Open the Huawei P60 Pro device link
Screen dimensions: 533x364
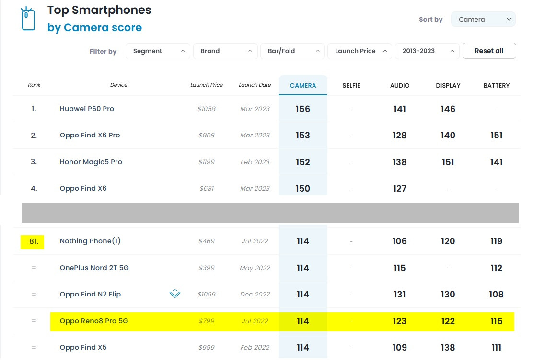87,109
